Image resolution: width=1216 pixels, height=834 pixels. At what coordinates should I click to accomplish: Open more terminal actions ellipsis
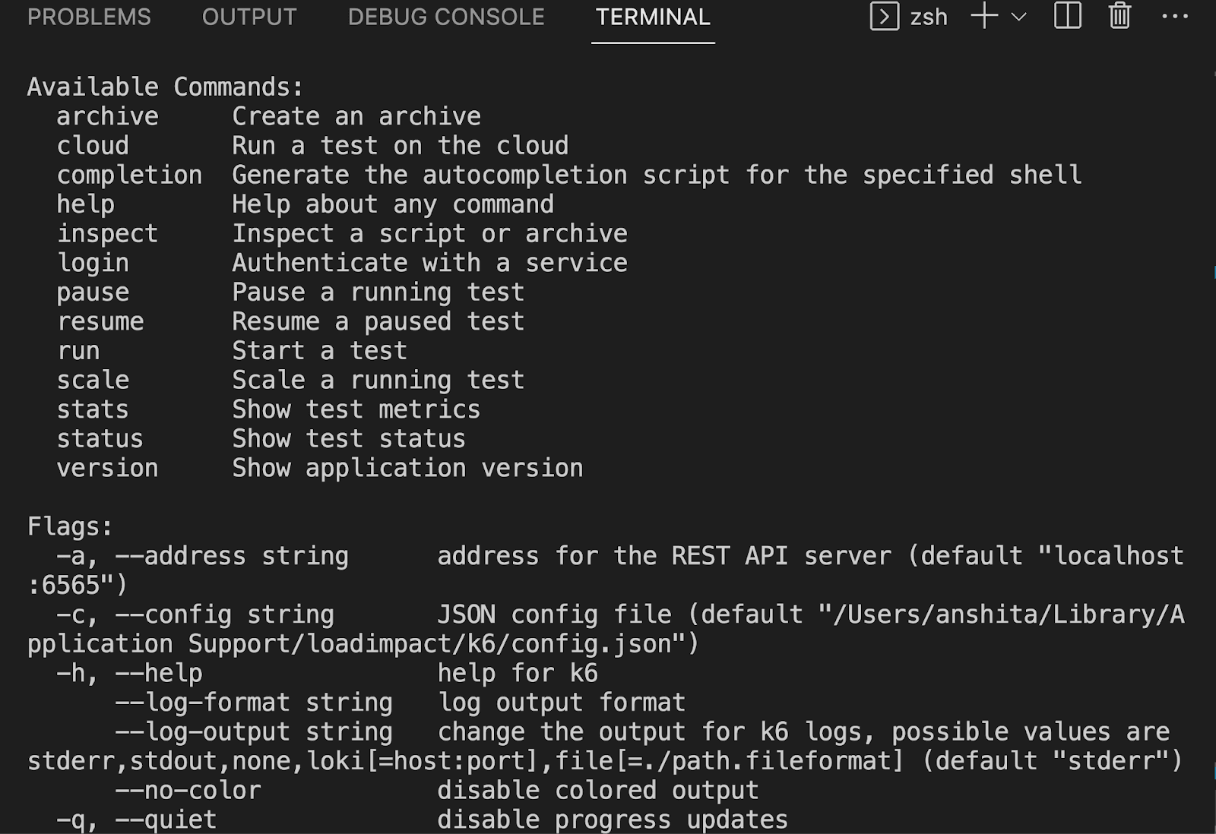[1175, 16]
